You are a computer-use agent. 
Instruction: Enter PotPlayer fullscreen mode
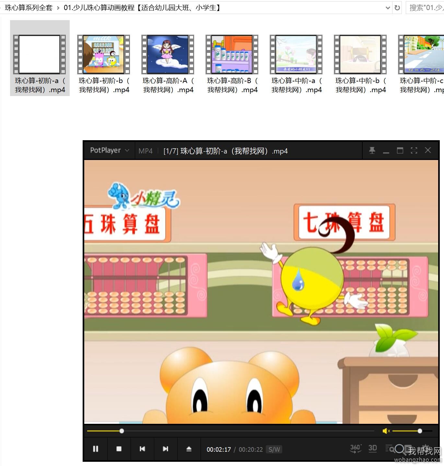414,150
